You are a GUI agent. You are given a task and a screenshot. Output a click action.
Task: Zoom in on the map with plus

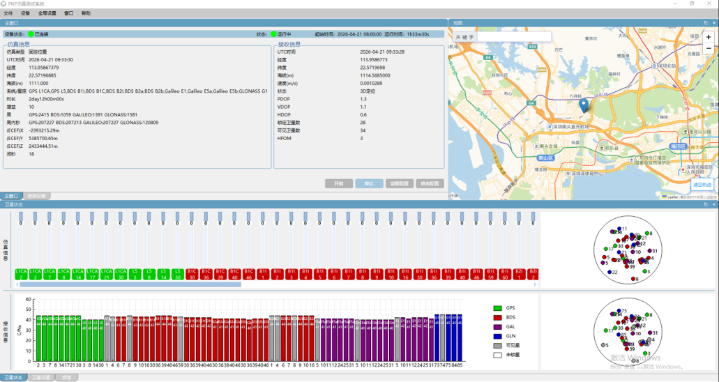tap(709, 37)
